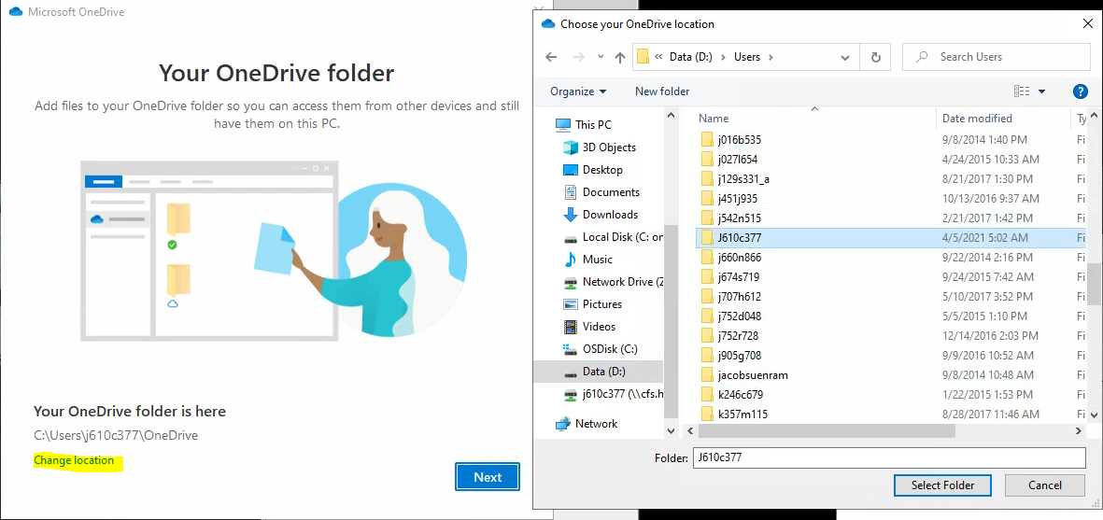Close the Choose OneDrive location dialog
Viewport: 1103px width, 520px height.
tap(1087, 24)
